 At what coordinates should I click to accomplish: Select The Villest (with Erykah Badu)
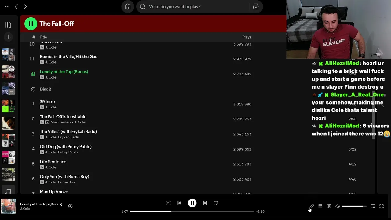point(68,131)
